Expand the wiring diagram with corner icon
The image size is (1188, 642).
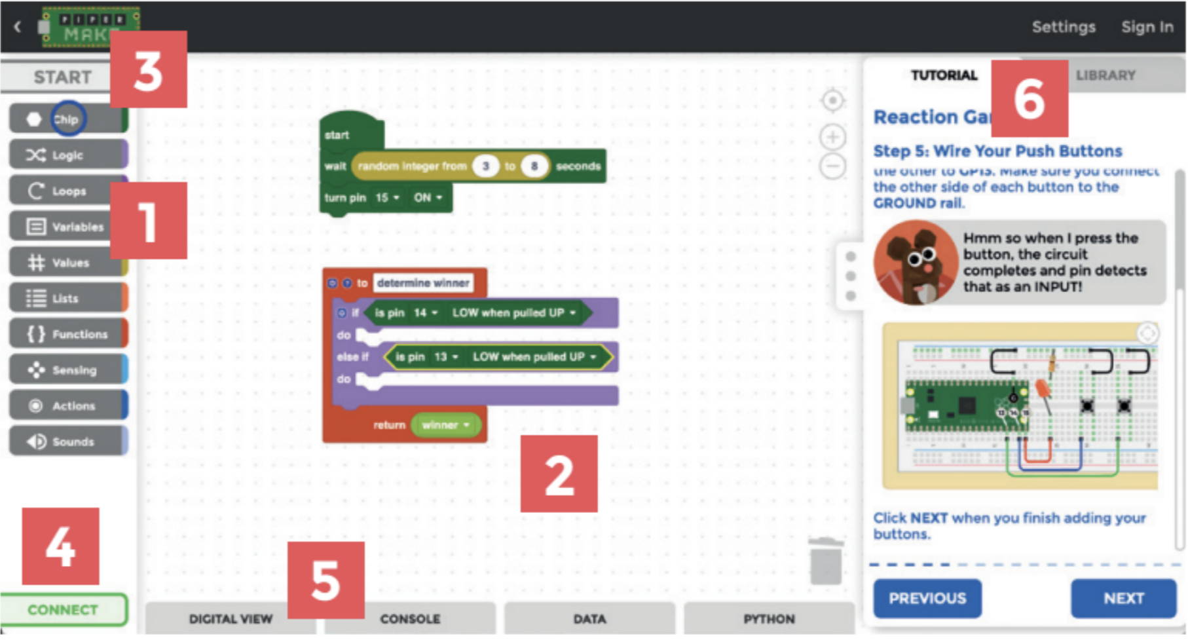(x=1147, y=333)
